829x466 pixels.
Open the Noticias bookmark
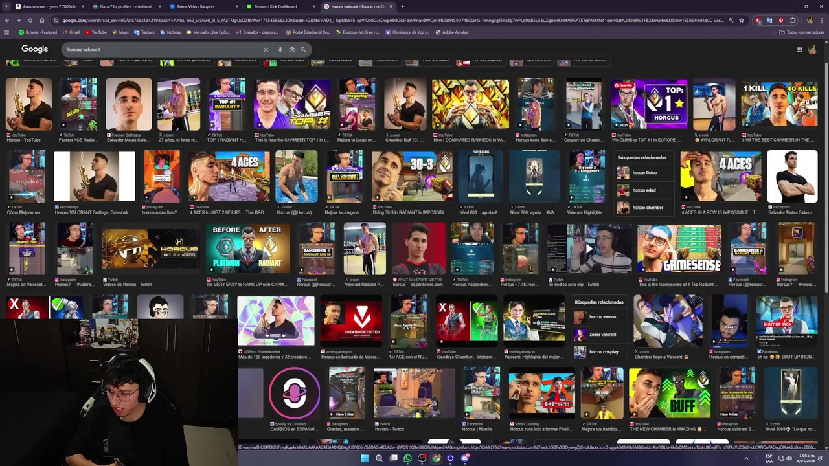tap(170, 32)
